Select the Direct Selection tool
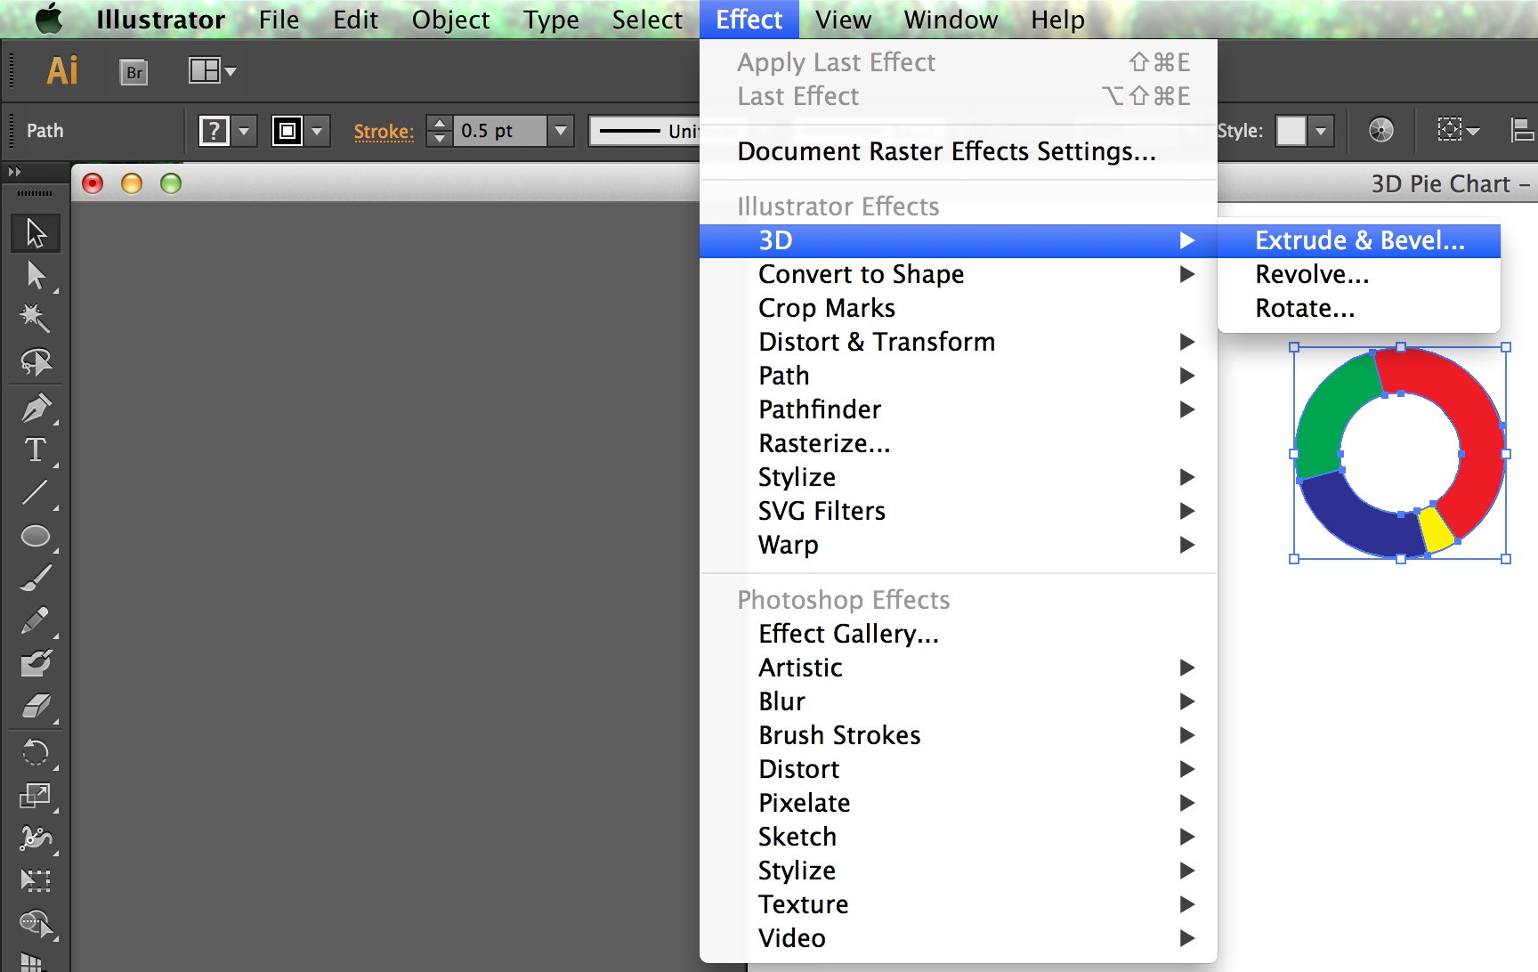The width and height of the screenshot is (1538, 972). click(36, 275)
